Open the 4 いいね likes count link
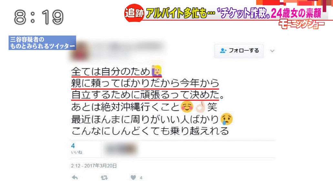This screenshot has width=333, height=187. (x=77, y=148)
